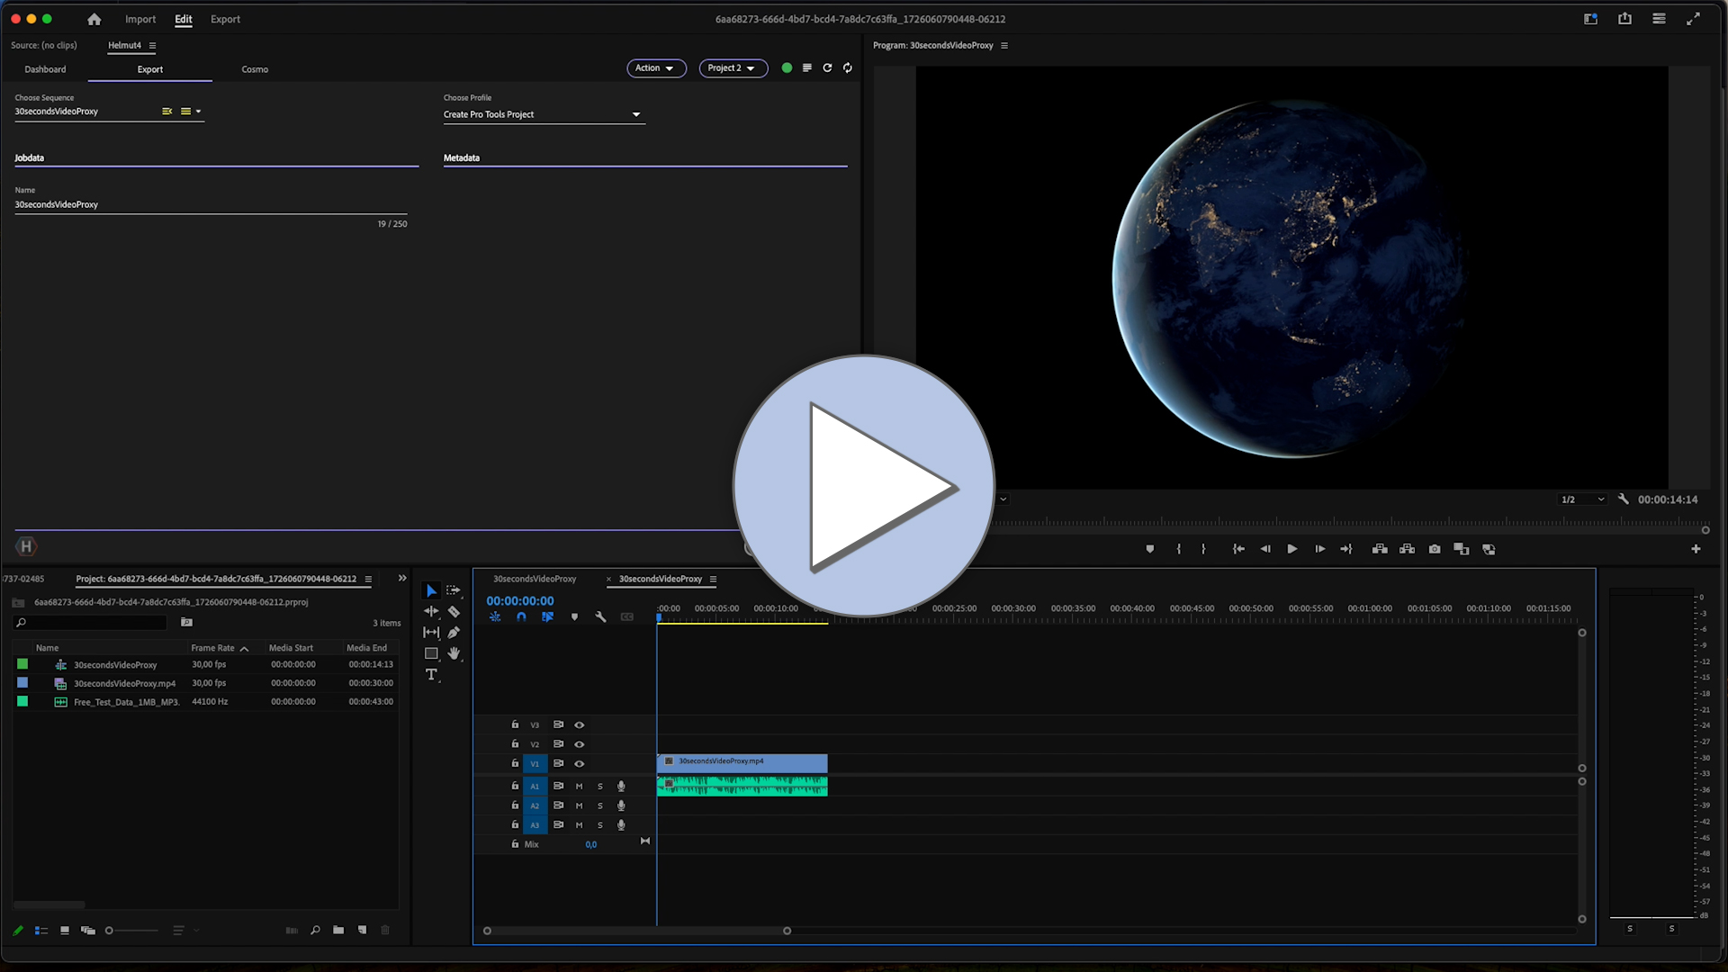Click the Home icon
This screenshot has height=972, width=1728.
tap(94, 19)
